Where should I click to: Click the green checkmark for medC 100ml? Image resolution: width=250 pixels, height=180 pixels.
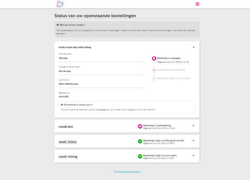[140, 142]
